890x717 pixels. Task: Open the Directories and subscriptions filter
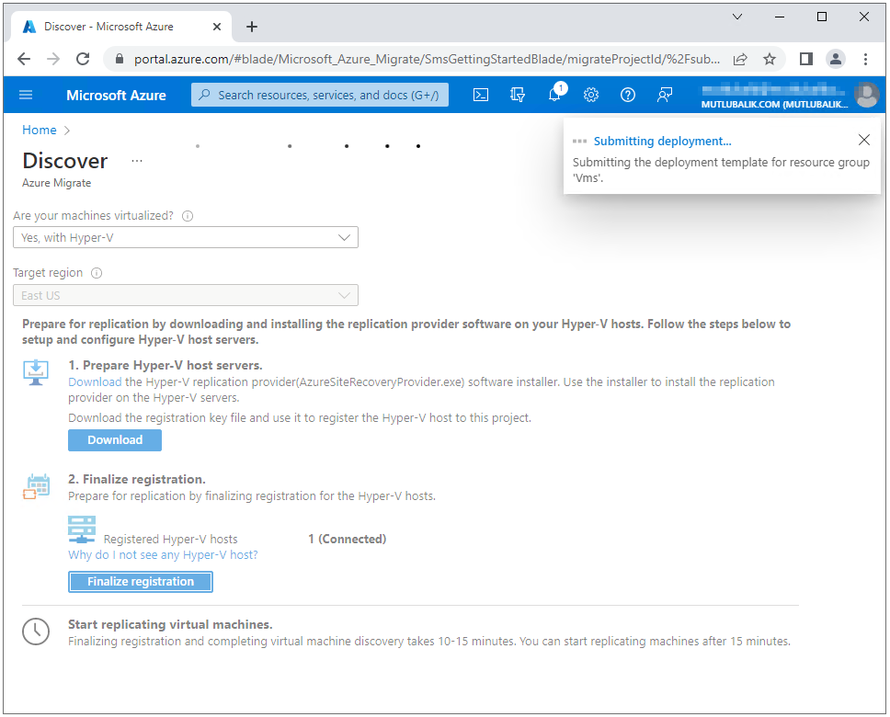point(517,95)
